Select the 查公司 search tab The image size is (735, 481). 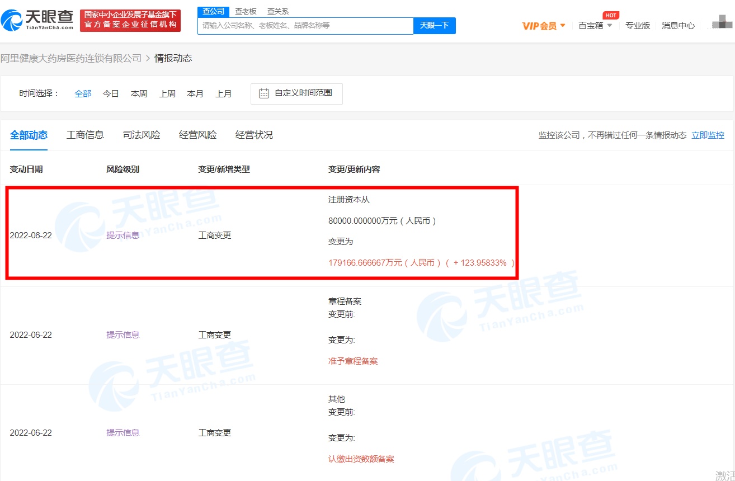pyautogui.click(x=213, y=11)
